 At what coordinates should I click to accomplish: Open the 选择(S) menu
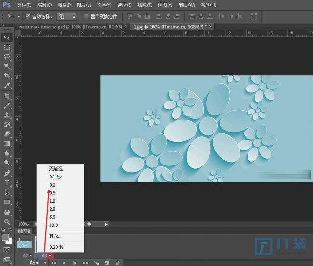click(x=124, y=5)
